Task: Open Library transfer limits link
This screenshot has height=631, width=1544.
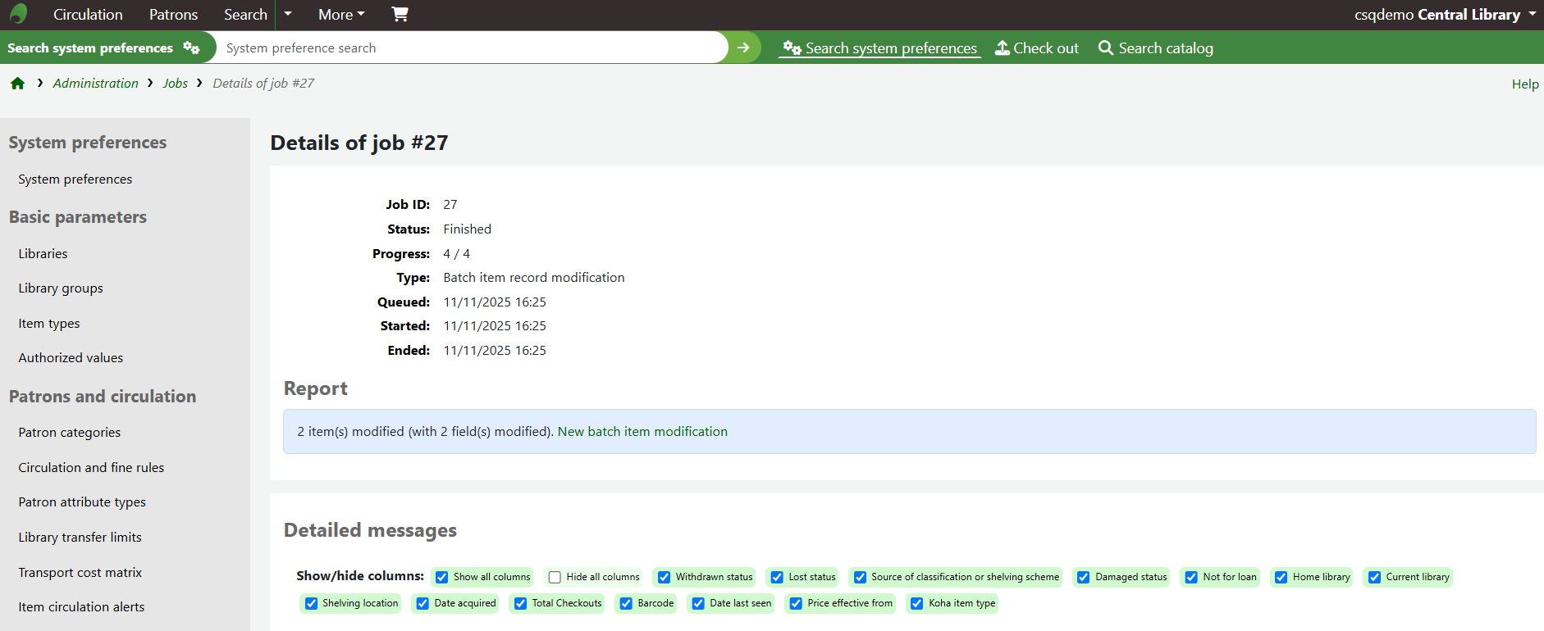Action: (80, 538)
